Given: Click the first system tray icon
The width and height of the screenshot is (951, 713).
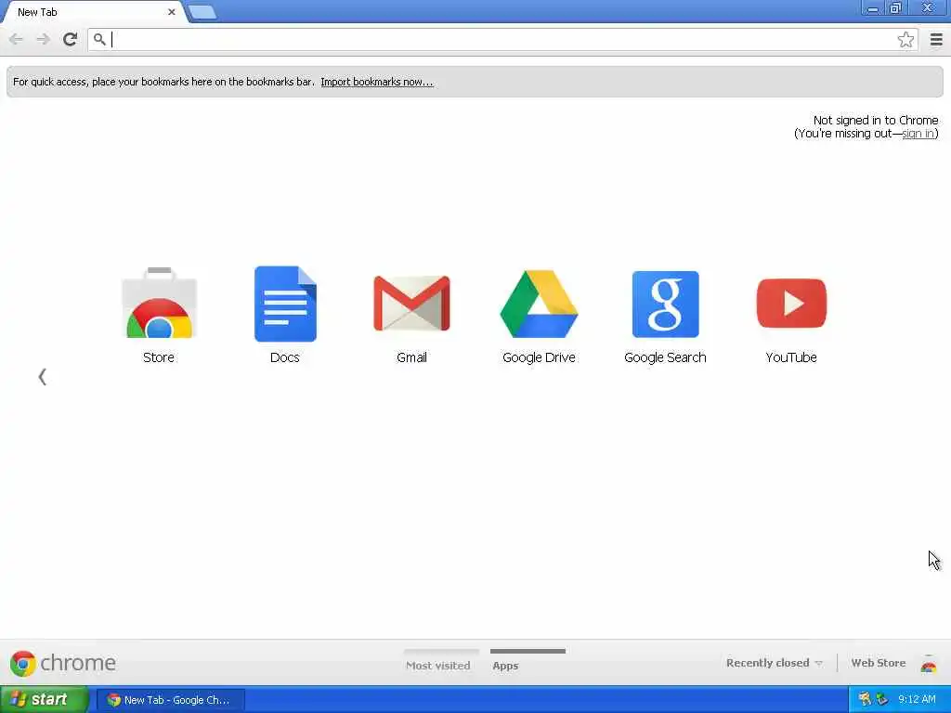Looking at the screenshot, I should 865,700.
